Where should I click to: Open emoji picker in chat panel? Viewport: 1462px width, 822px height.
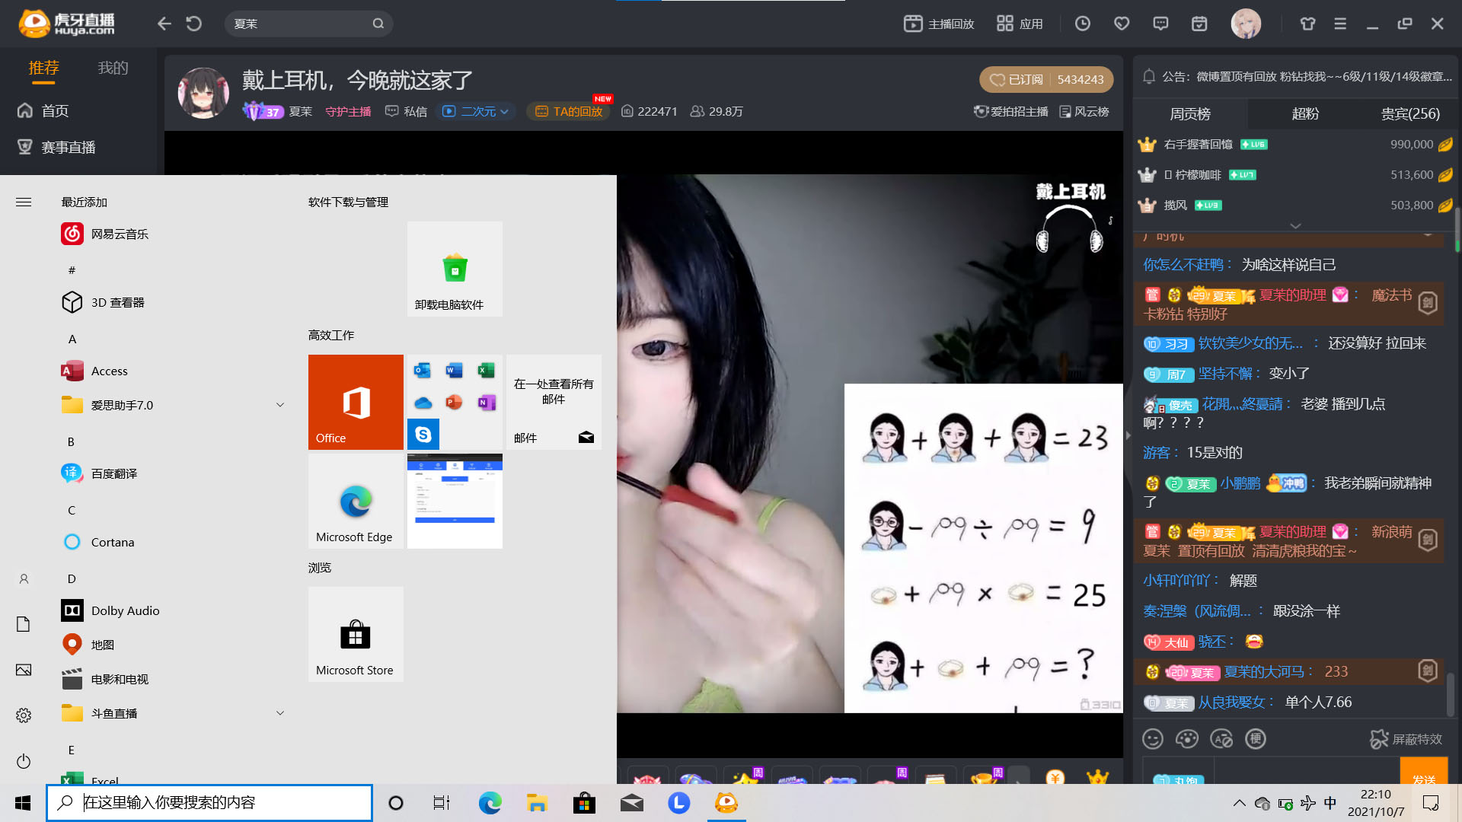click(x=1153, y=738)
